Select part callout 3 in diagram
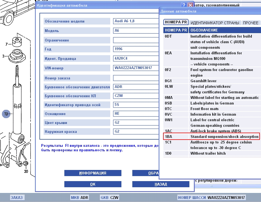Image resolution: width=261 pixels, height=202 pixels. [x=3, y=56]
